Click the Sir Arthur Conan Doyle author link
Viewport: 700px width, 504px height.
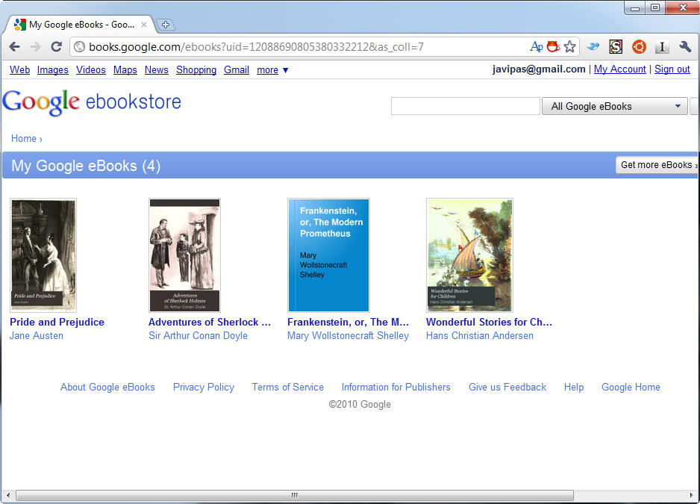coord(199,335)
